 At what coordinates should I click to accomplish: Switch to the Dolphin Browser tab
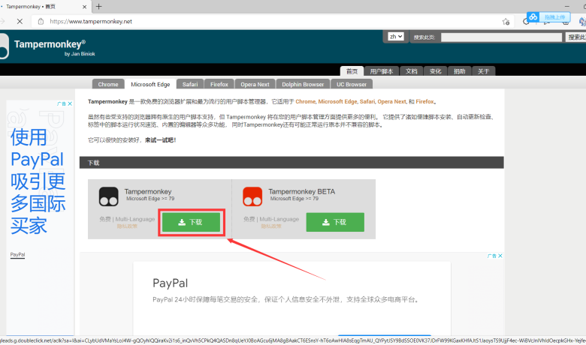(303, 84)
